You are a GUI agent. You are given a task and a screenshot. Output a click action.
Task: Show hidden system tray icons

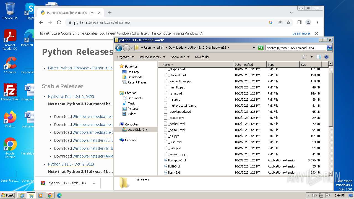tap(308, 195)
